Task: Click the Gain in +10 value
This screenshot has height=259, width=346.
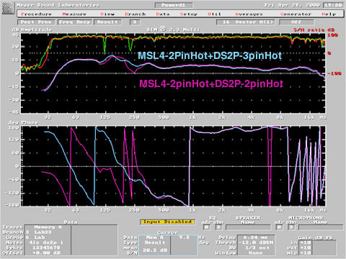Action: (305, 242)
